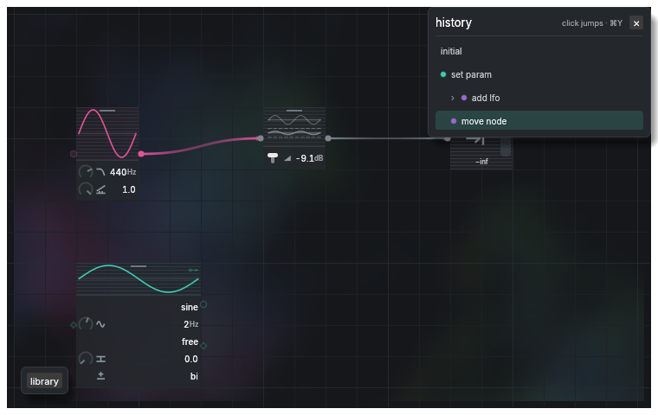Click the LFO output arrow icon

[193, 270]
